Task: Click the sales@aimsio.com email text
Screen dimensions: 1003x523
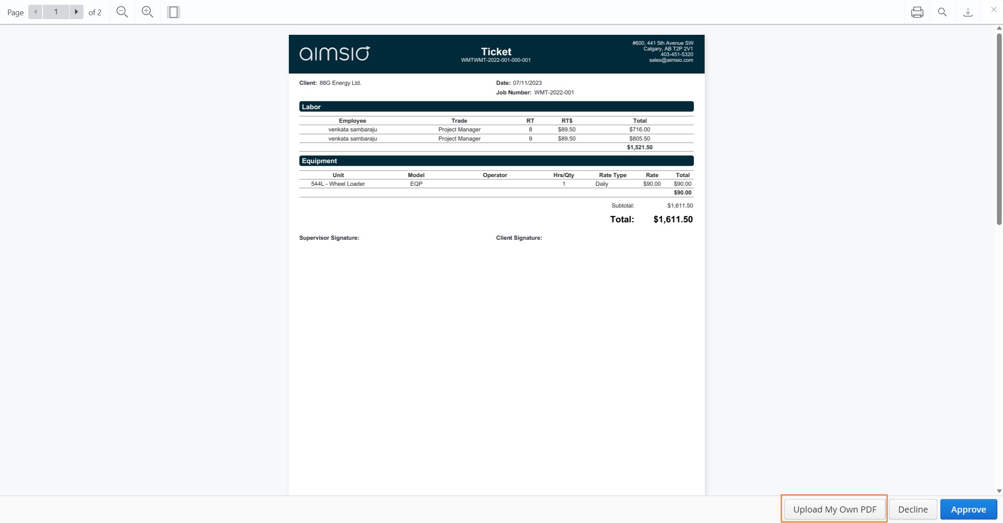Action: [x=671, y=60]
